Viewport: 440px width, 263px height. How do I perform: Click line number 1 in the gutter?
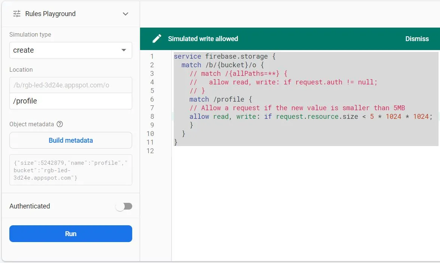click(152, 56)
